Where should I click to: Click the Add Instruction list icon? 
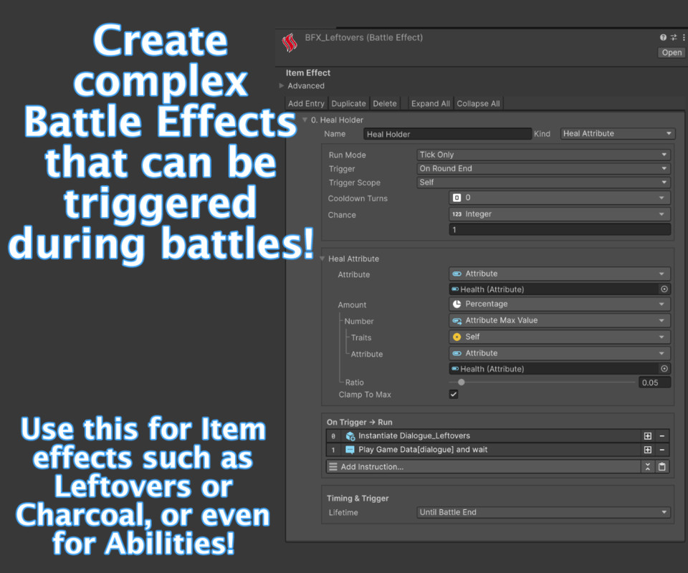pos(333,466)
